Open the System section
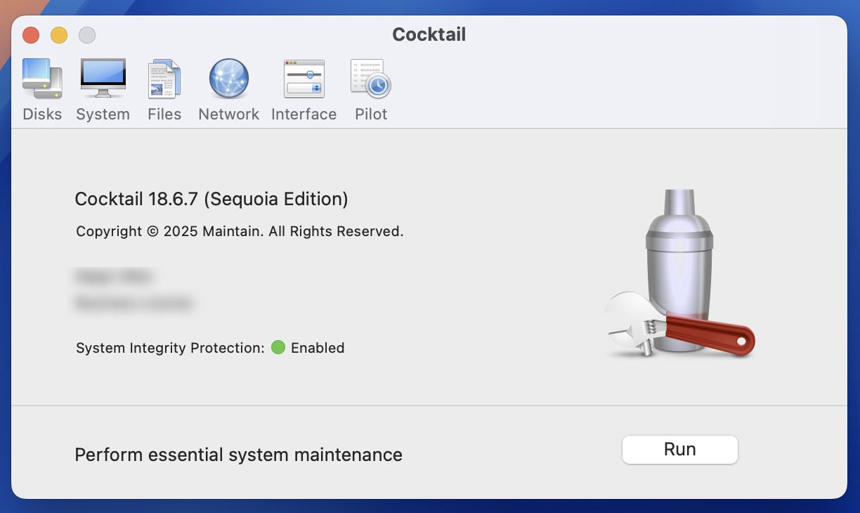860x513 pixels. coord(103,88)
